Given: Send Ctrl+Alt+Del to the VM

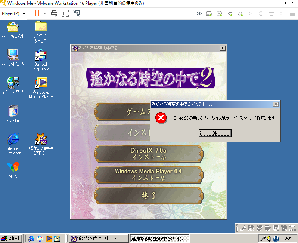Looking at the screenshot, I should pyautogui.click(x=54, y=13).
